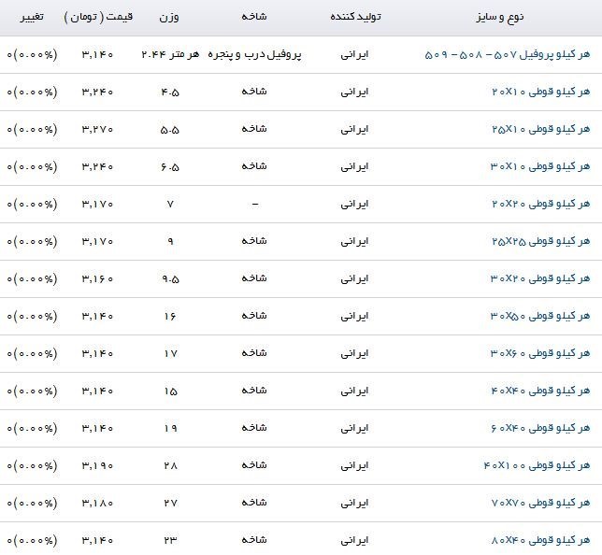
Task: Select weight ۲۸ in ۴۰x۱۰۰ row
Action: [x=170, y=465]
